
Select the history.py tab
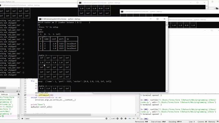(x=4, y=94)
